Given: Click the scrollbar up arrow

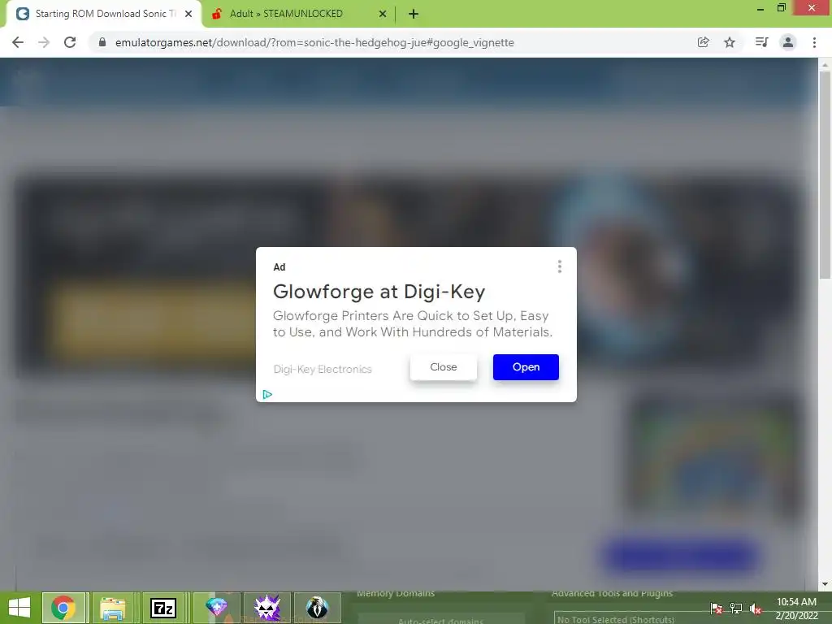Looking at the screenshot, I should 825,65.
